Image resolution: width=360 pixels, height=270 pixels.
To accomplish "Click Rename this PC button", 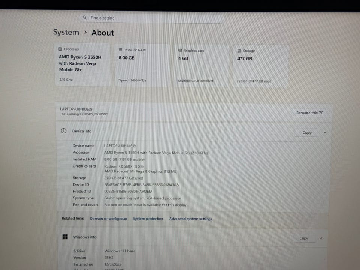I will [310, 113].
